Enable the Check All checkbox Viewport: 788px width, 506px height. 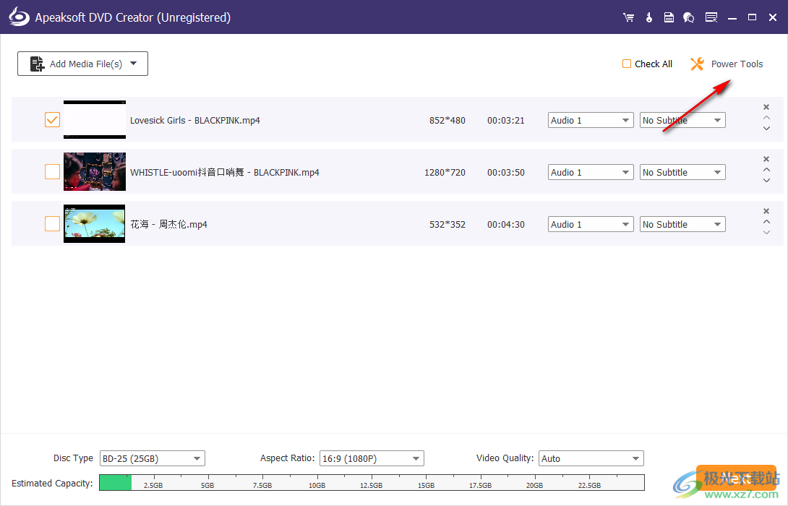(627, 64)
